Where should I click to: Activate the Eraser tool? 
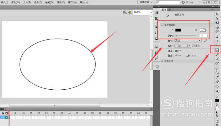(x=217, y=82)
